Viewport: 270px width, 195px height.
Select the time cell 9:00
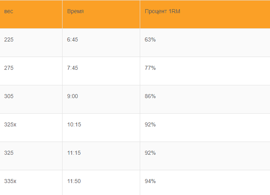(x=101, y=99)
